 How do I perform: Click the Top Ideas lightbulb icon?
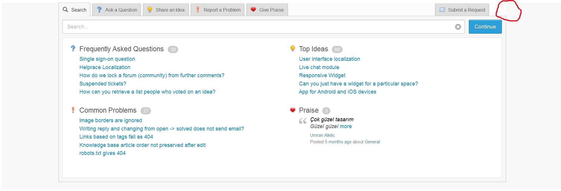click(292, 49)
